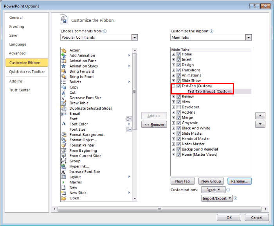Click the Remove button
This screenshot has height=226, width=274.
click(x=154, y=125)
